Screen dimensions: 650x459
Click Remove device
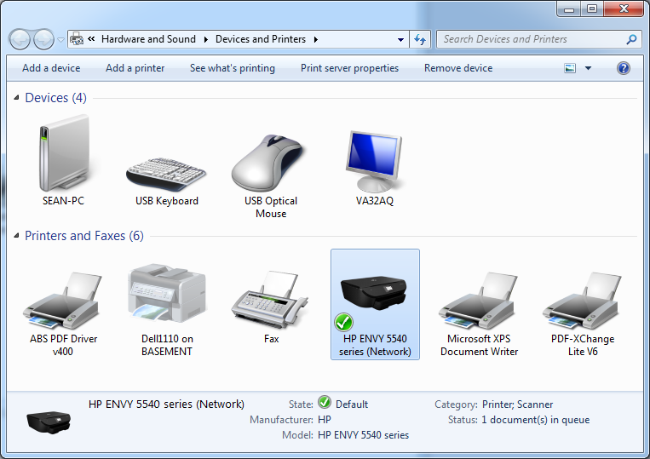click(458, 68)
